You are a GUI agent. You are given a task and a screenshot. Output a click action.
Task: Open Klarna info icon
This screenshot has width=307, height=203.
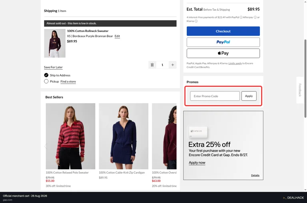[x=196, y=21]
